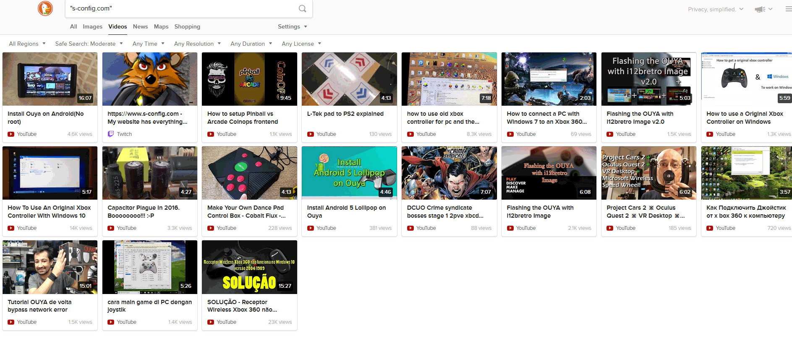
Task: Open SOLUÇÃO - Receptor Wireless Xbox 360 title
Action: 242,306
